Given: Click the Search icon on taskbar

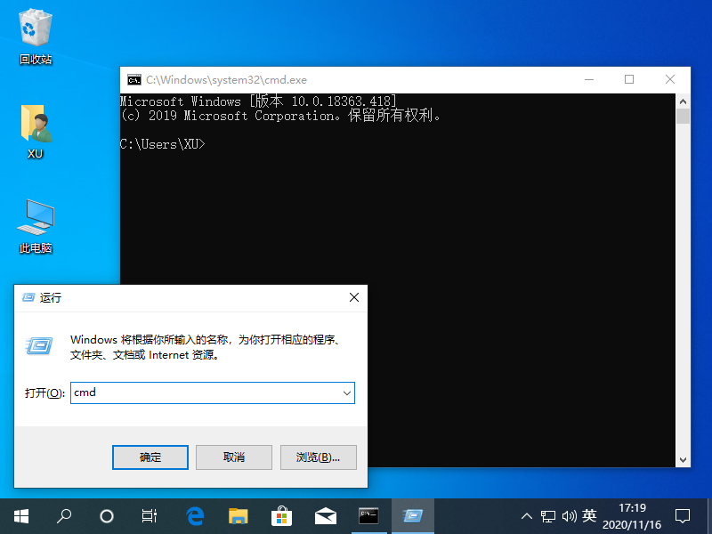Looking at the screenshot, I should pos(63,516).
